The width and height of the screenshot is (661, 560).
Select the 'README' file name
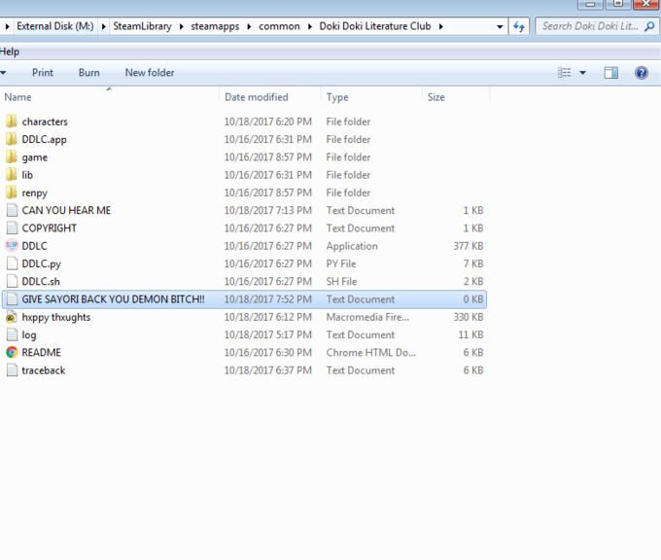41,353
